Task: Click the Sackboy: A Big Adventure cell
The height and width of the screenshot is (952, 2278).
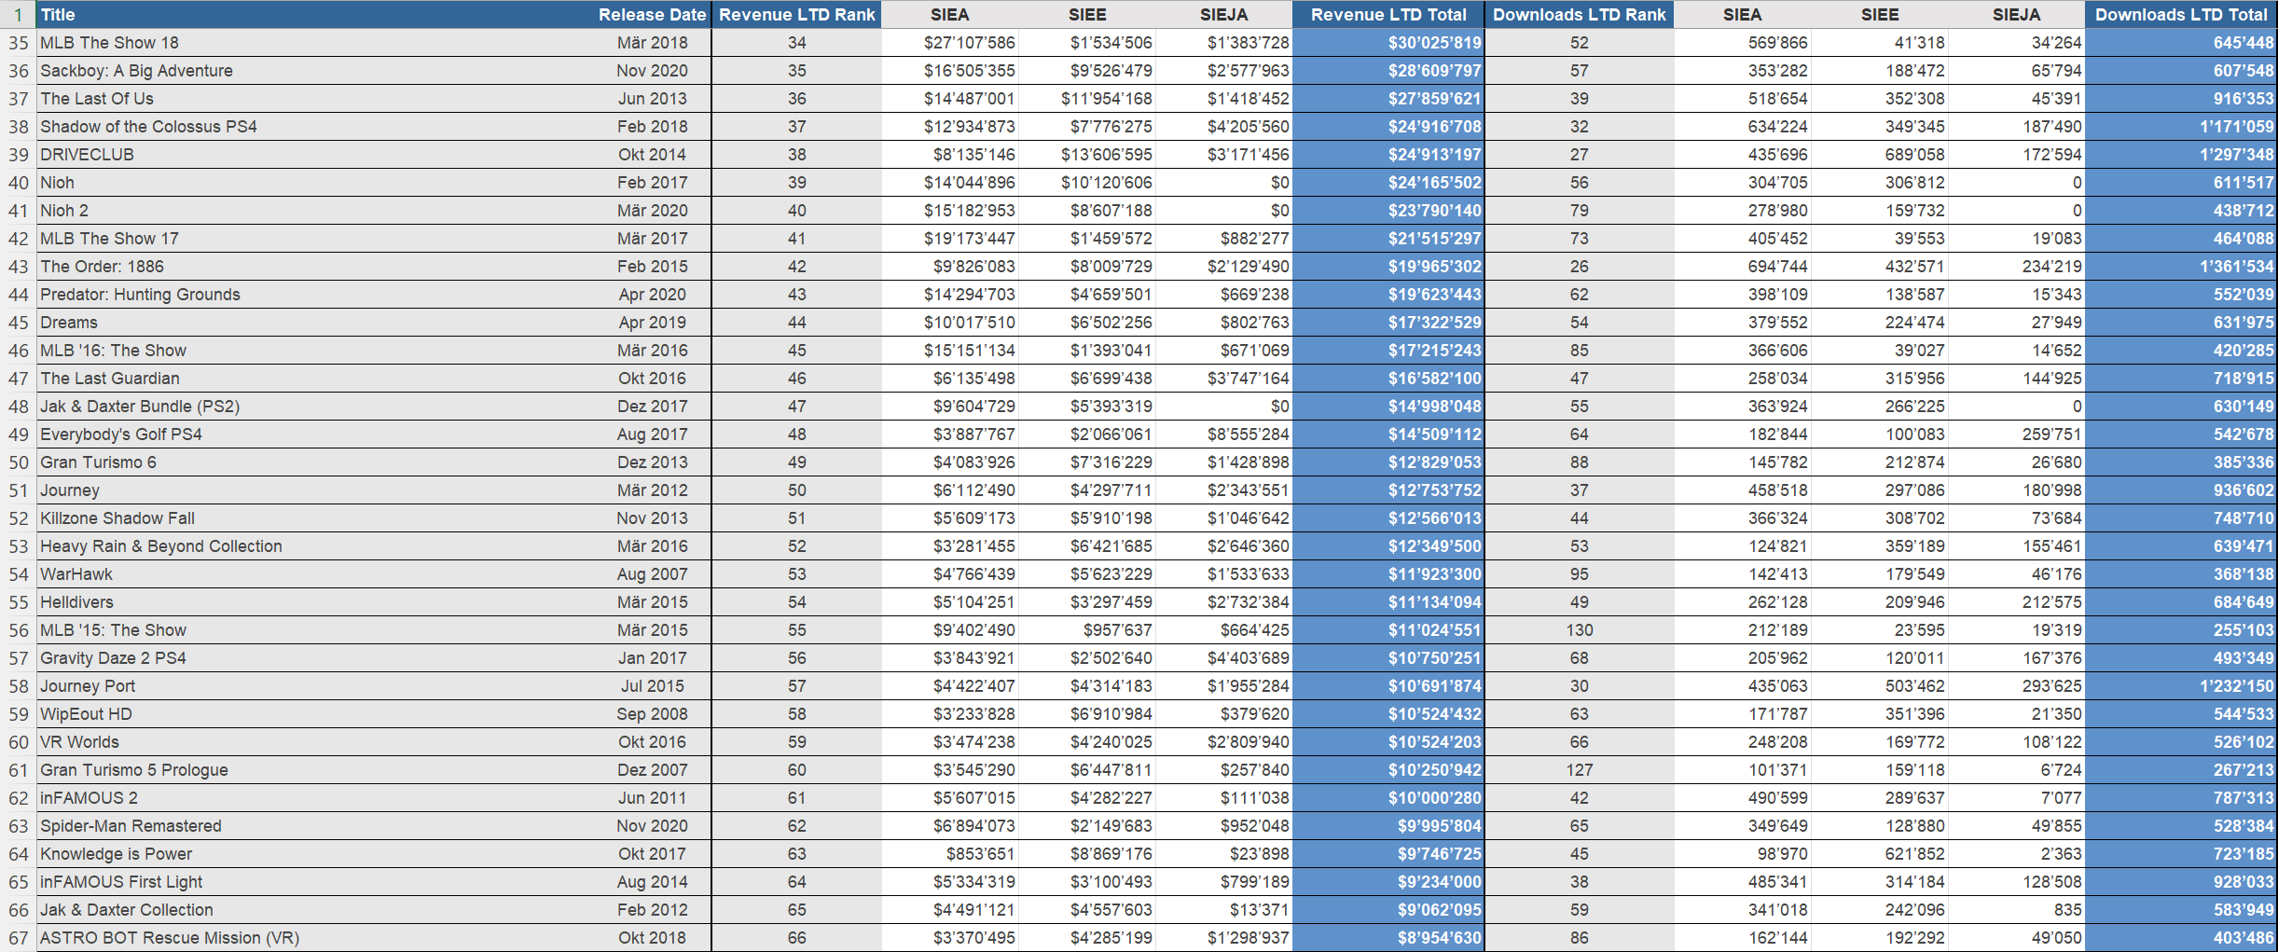Action: click(315, 71)
